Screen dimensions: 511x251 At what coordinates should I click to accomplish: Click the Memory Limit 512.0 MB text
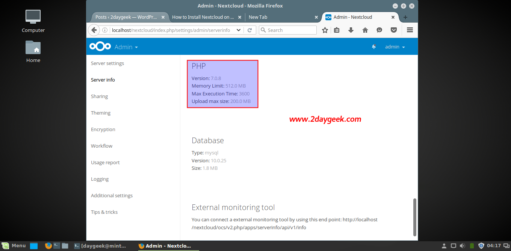pyautogui.click(x=219, y=86)
